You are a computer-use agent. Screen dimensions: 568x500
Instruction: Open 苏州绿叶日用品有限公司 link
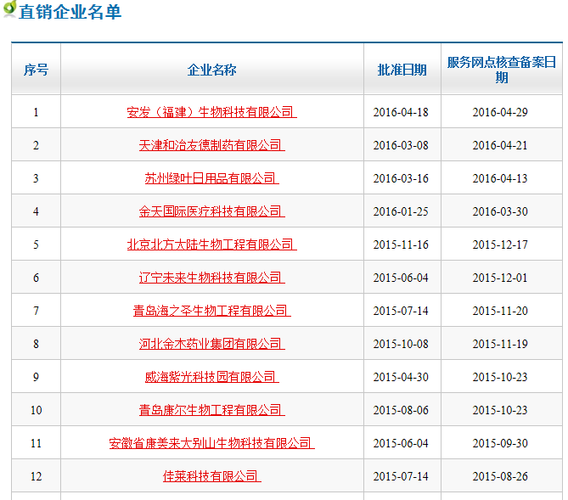[x=212, y=178]
